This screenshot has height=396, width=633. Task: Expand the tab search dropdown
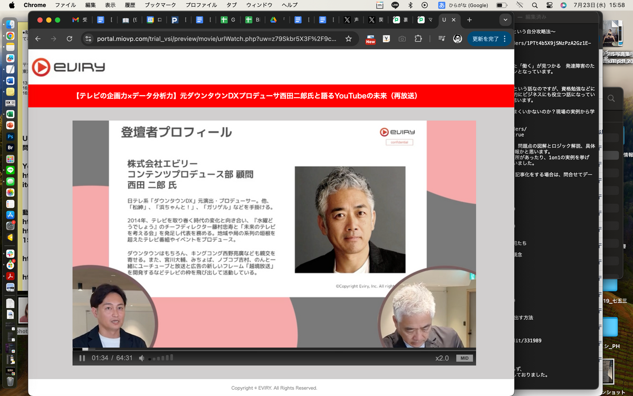click(x=505, y=20)
